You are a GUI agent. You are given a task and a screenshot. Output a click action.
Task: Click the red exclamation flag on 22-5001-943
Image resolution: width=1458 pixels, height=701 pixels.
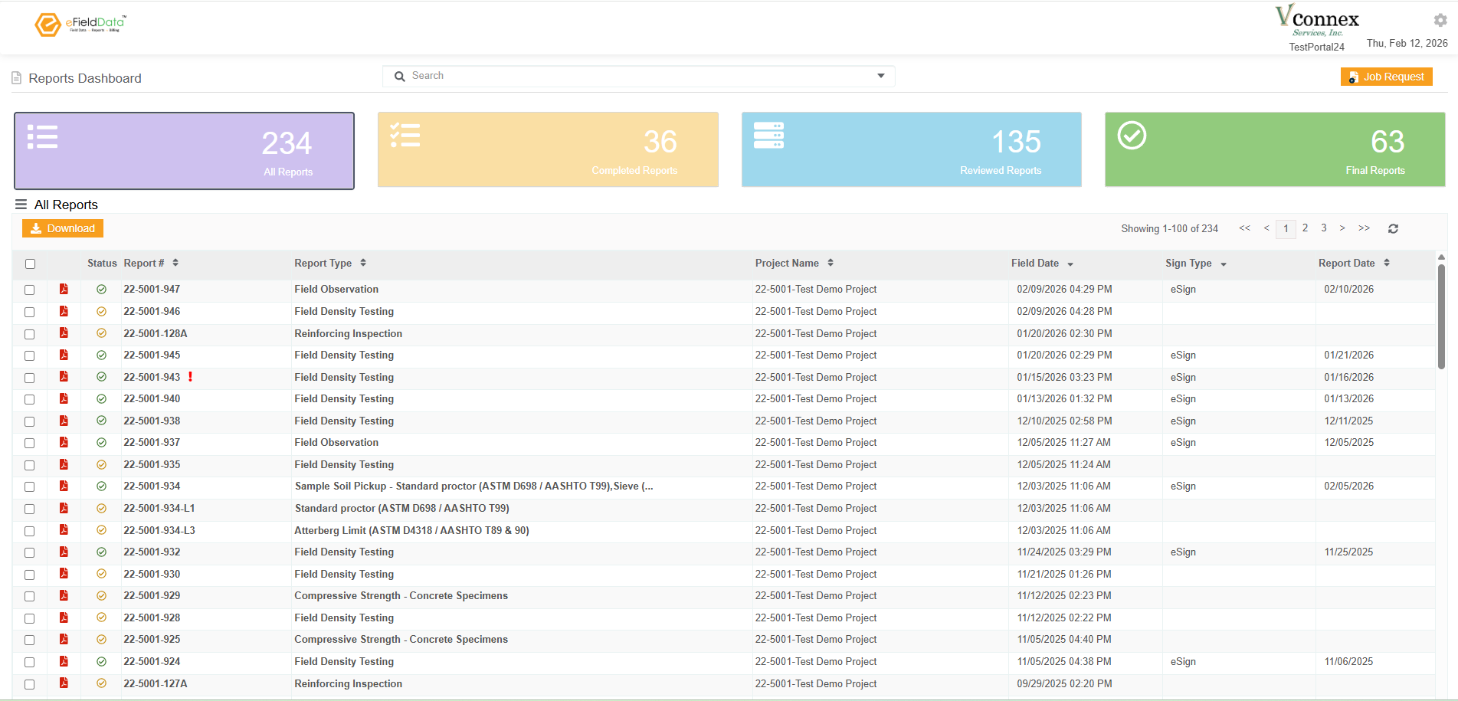(190, 377)
